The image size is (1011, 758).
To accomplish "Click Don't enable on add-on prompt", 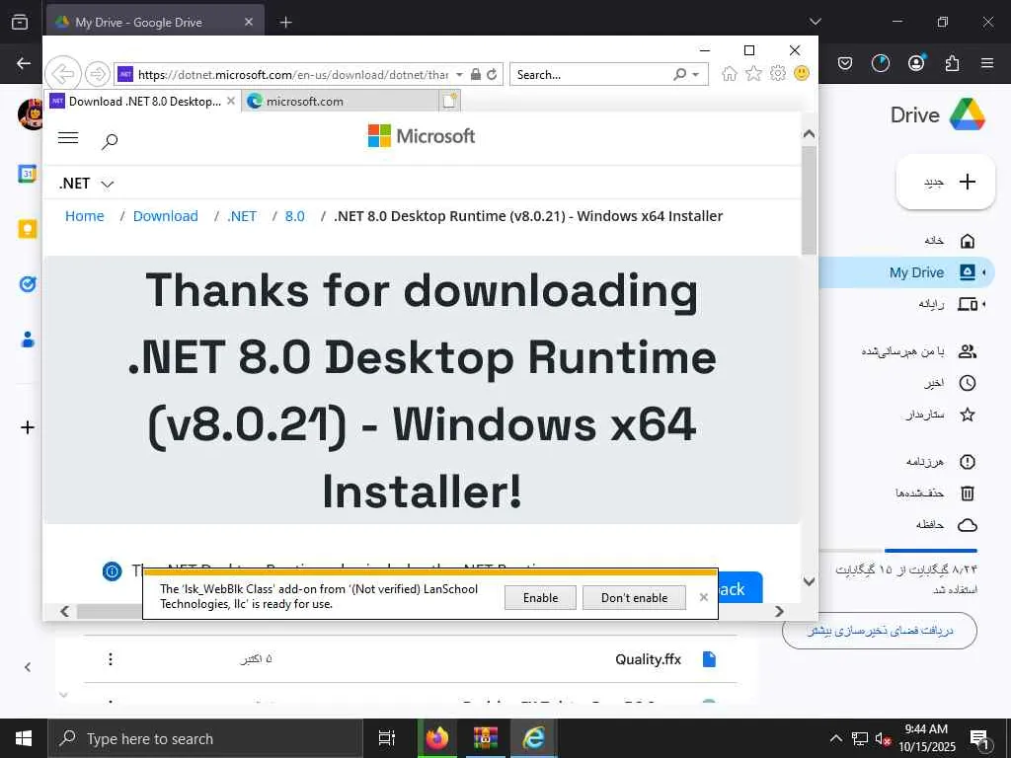I will [x=635, y=597].
